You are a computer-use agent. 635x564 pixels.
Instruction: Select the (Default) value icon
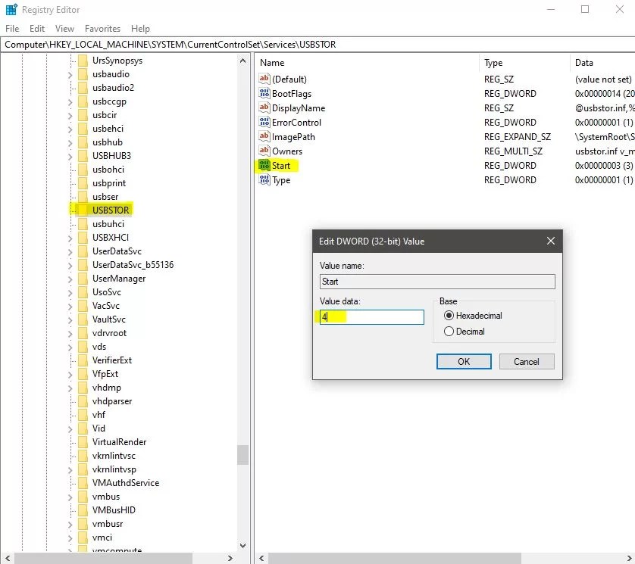264,79
